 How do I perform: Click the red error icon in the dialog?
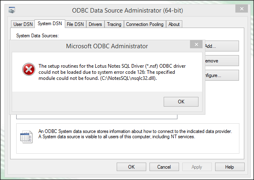point(28,70)
